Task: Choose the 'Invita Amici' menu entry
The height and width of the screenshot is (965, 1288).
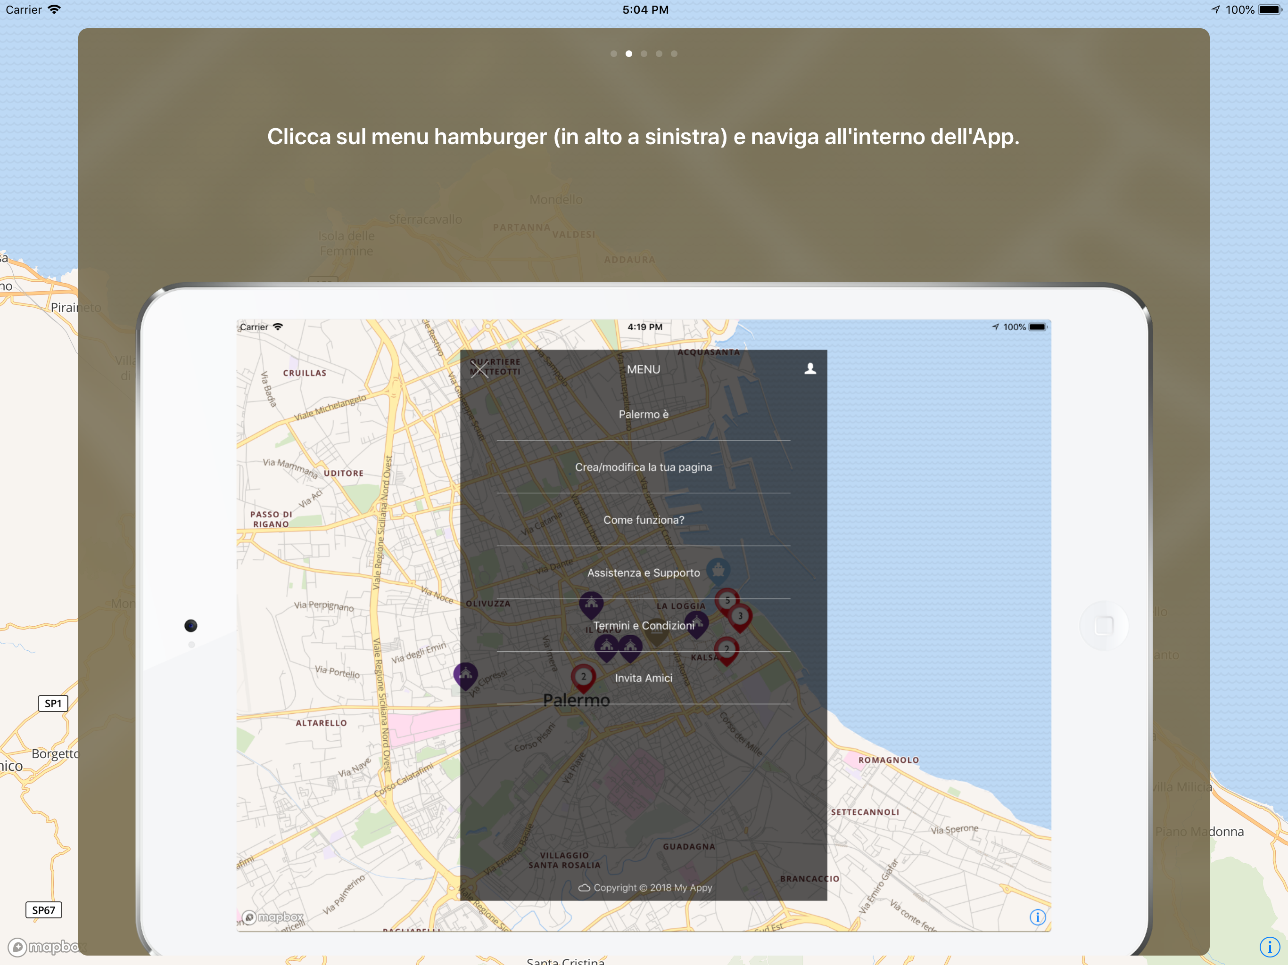Action: [644, 678]
